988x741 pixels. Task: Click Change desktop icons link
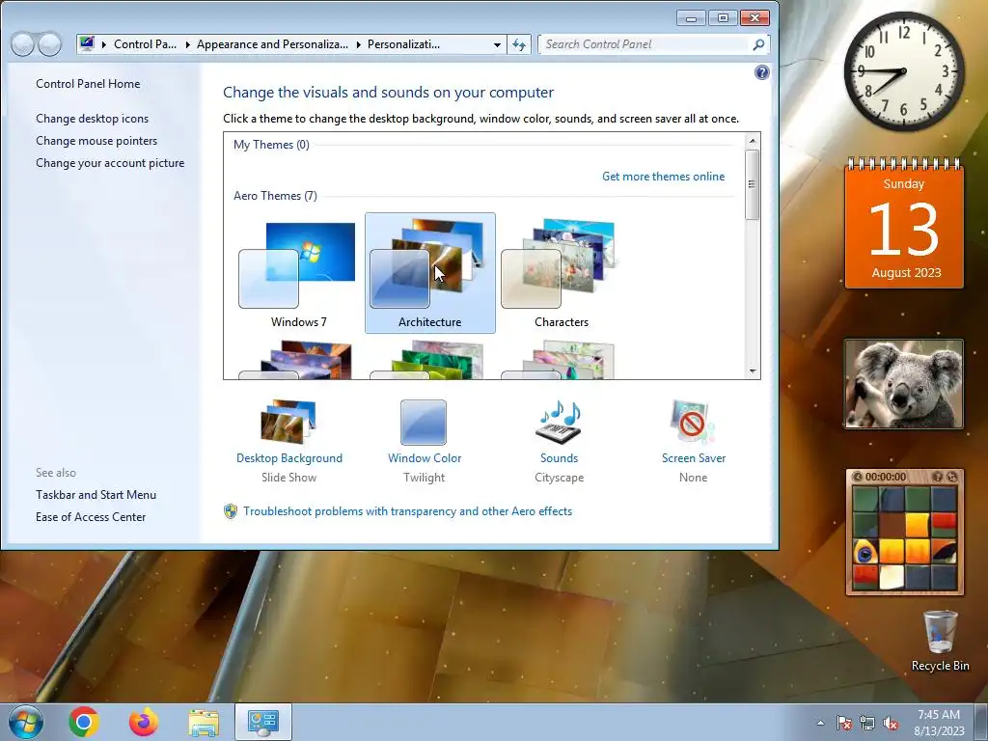92,119
